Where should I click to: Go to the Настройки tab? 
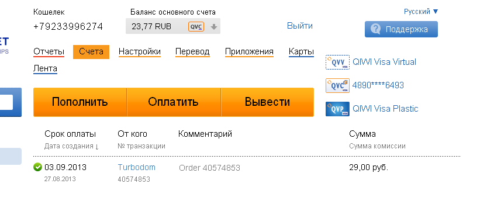[140, 51]
